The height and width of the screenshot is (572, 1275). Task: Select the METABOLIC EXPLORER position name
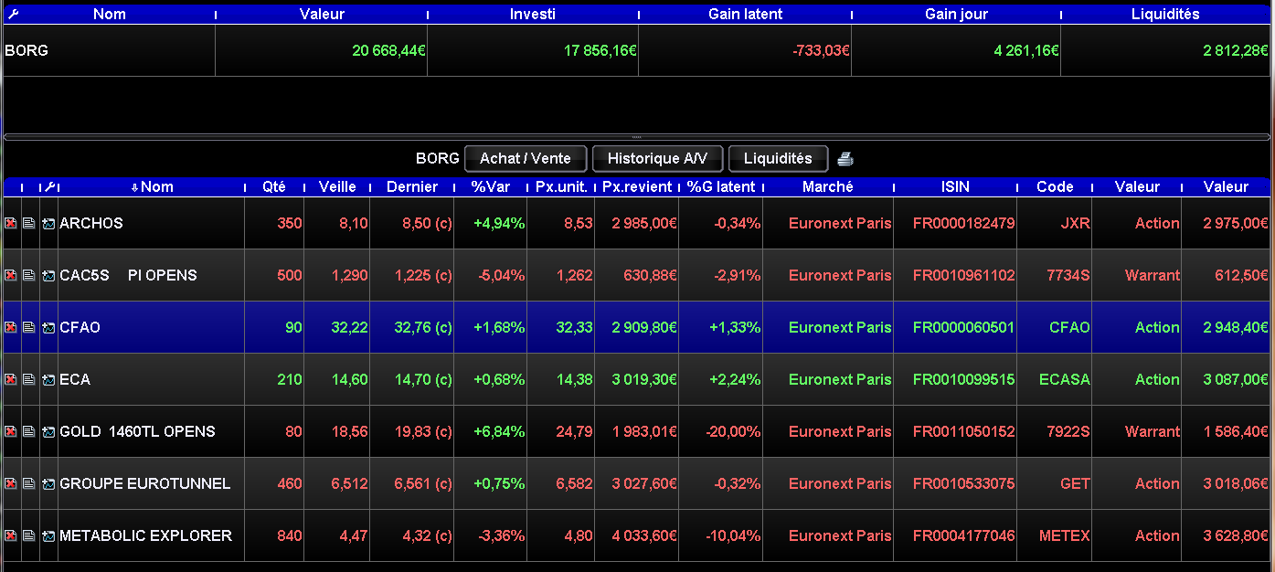click(x=146, y=536)
